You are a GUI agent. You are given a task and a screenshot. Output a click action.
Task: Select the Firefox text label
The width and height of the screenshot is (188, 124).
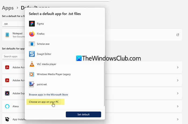(x=41, y=34)
